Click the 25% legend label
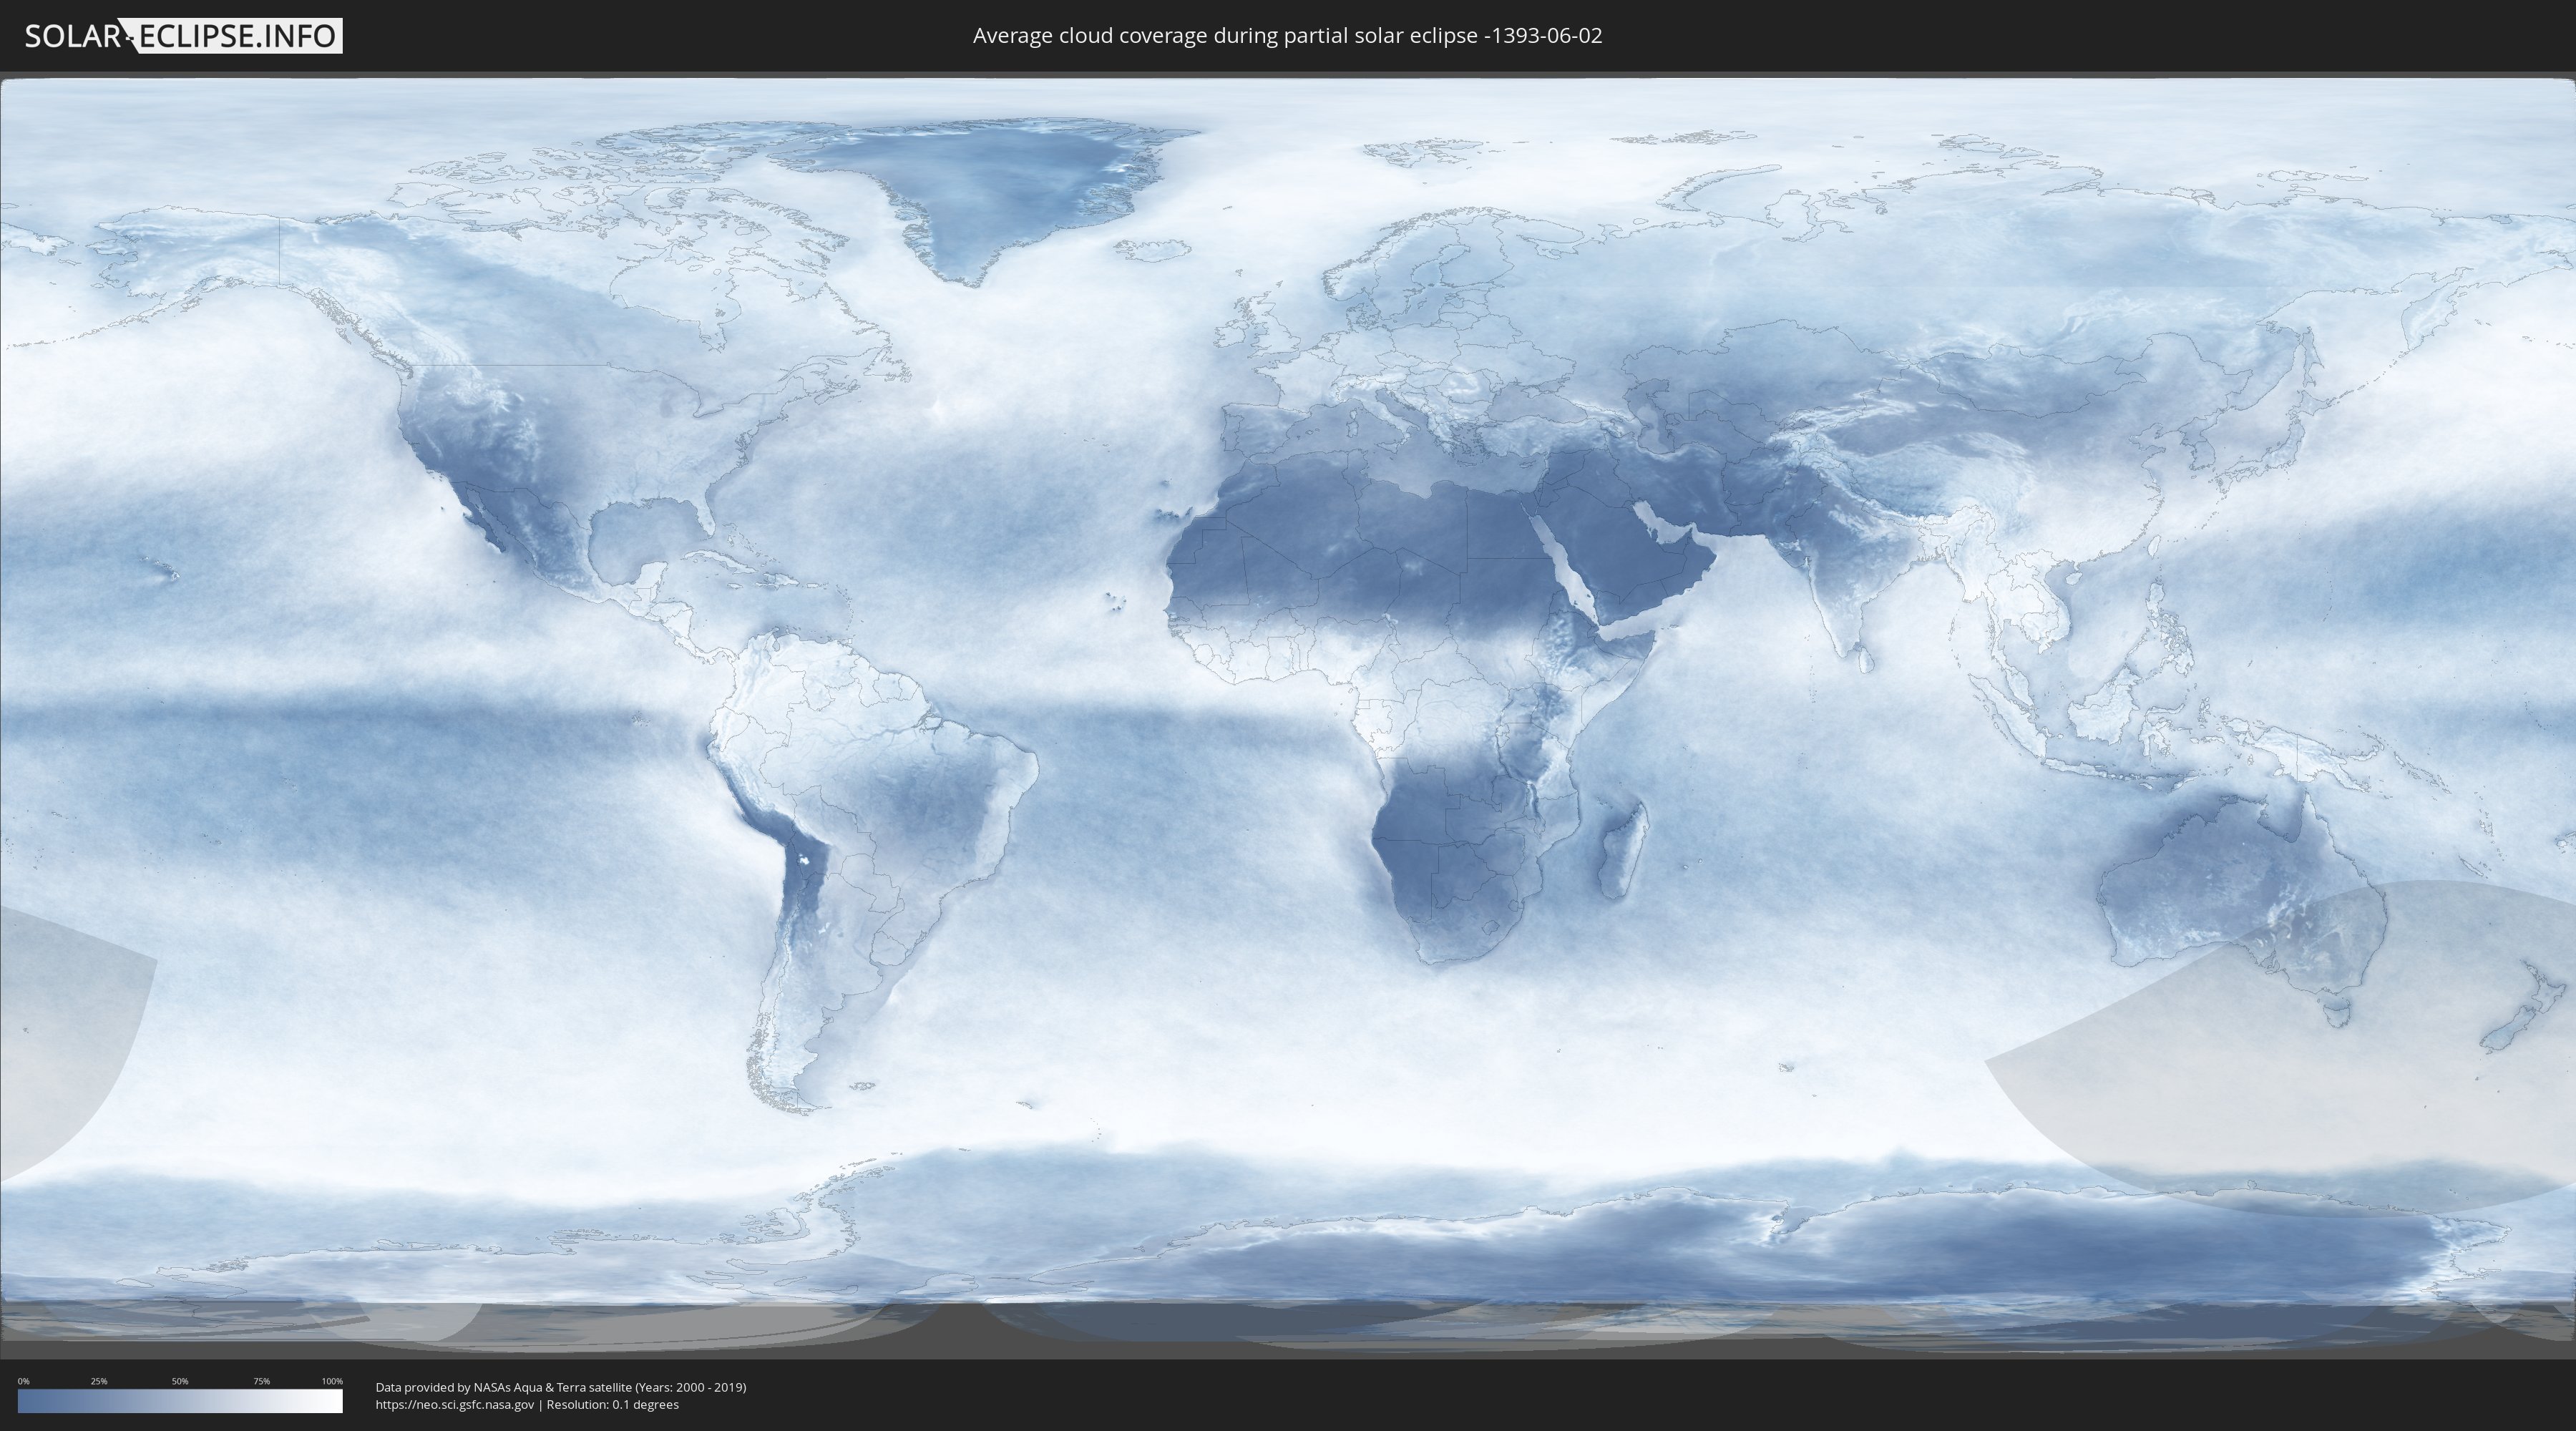 point(99,1381)
